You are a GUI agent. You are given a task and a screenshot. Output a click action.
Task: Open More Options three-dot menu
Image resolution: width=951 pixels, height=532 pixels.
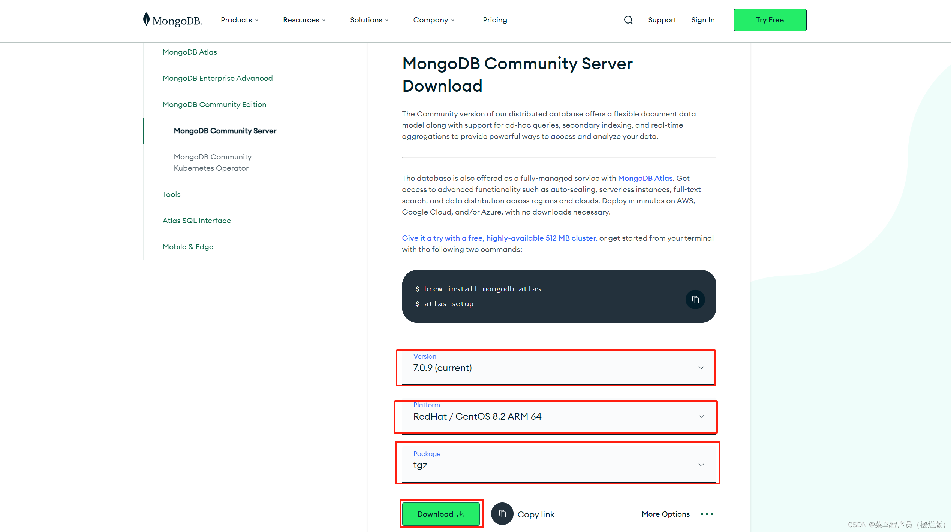coord(707,514)
